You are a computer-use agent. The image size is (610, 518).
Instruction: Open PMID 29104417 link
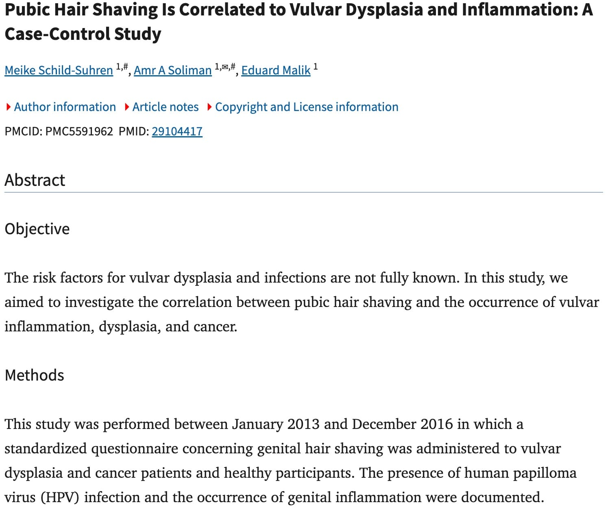[177, 131]
